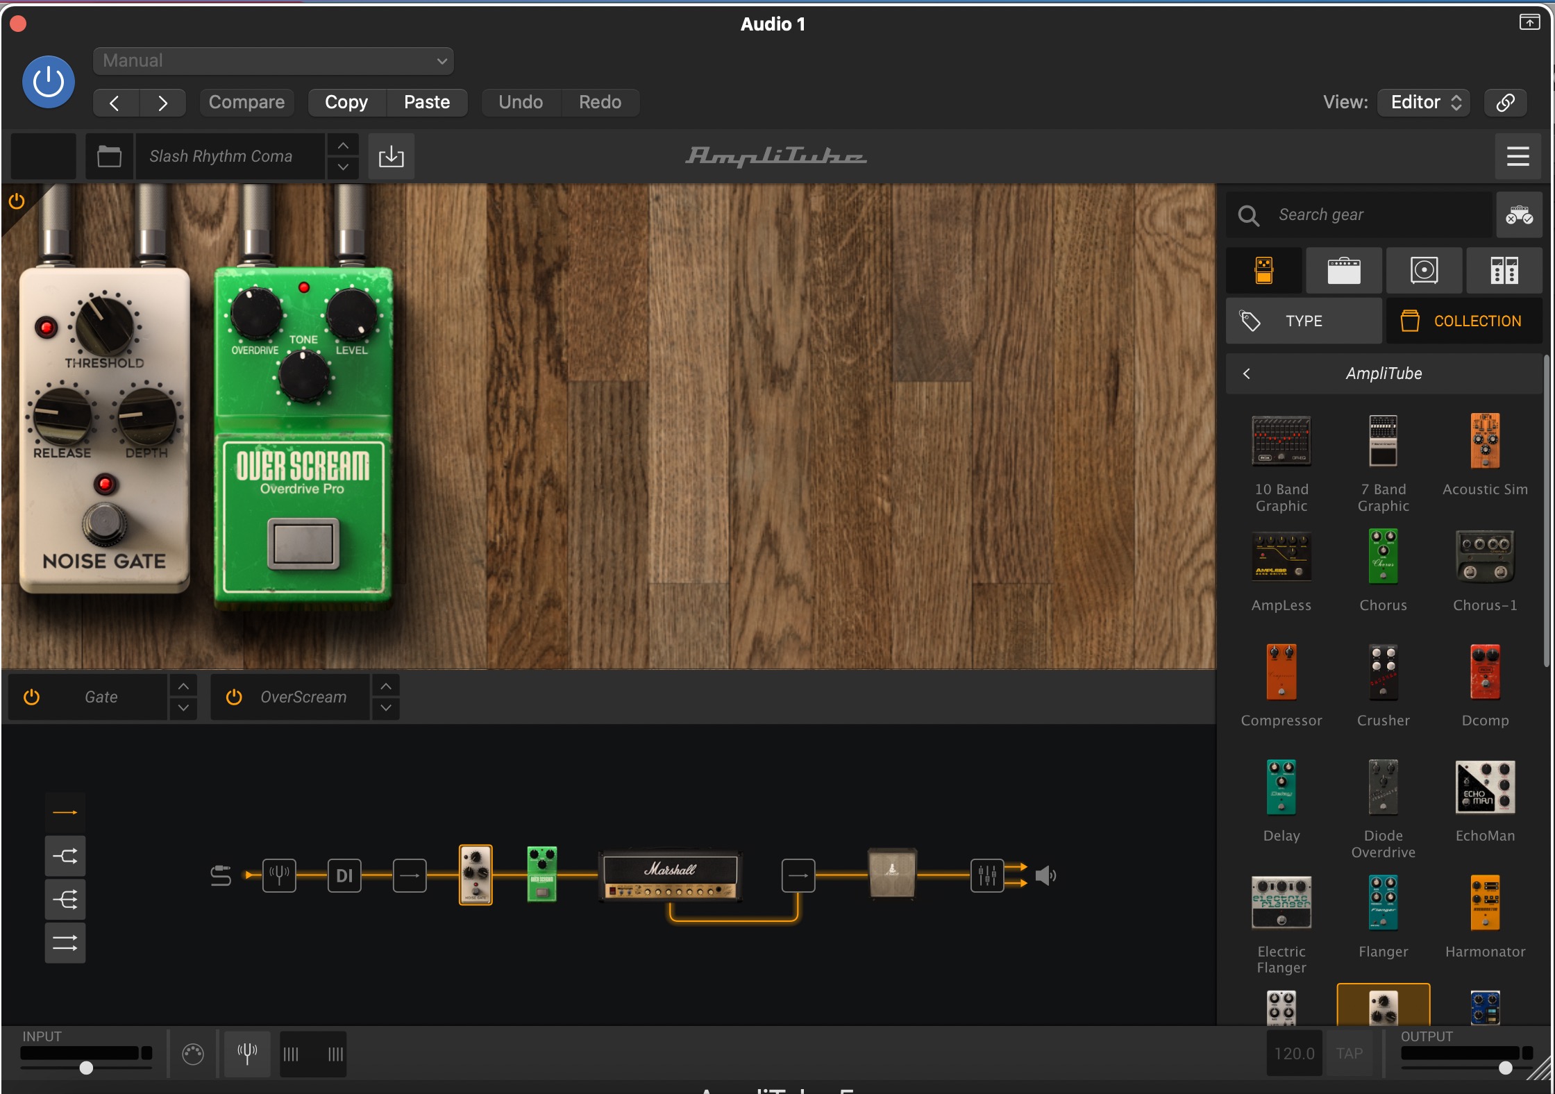Click the link chain icon
Viewport: 1555px width, 1094px height.
[x=1505, y=103]
